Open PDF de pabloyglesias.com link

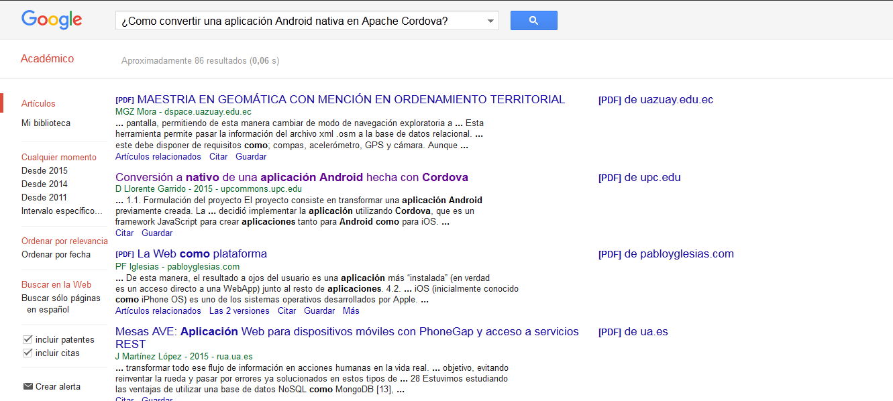coord(666,254)
